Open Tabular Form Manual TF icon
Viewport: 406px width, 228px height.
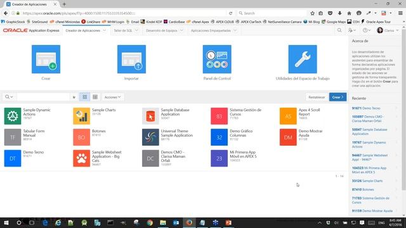[13, 137]
